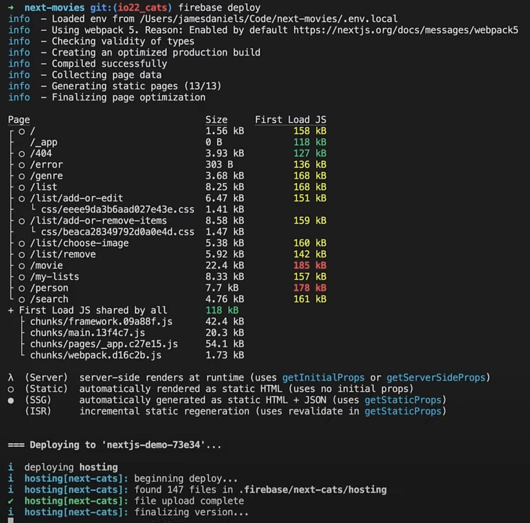The height and width of the screenshot is (523, 530).
Task: Click the 178 kB value for /person
Action: pyautogui.click(x=310, y=288)
